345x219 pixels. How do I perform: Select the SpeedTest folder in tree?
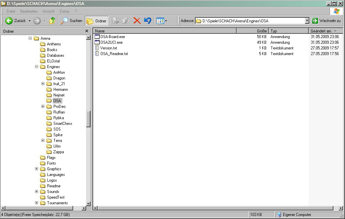[56, 197]
